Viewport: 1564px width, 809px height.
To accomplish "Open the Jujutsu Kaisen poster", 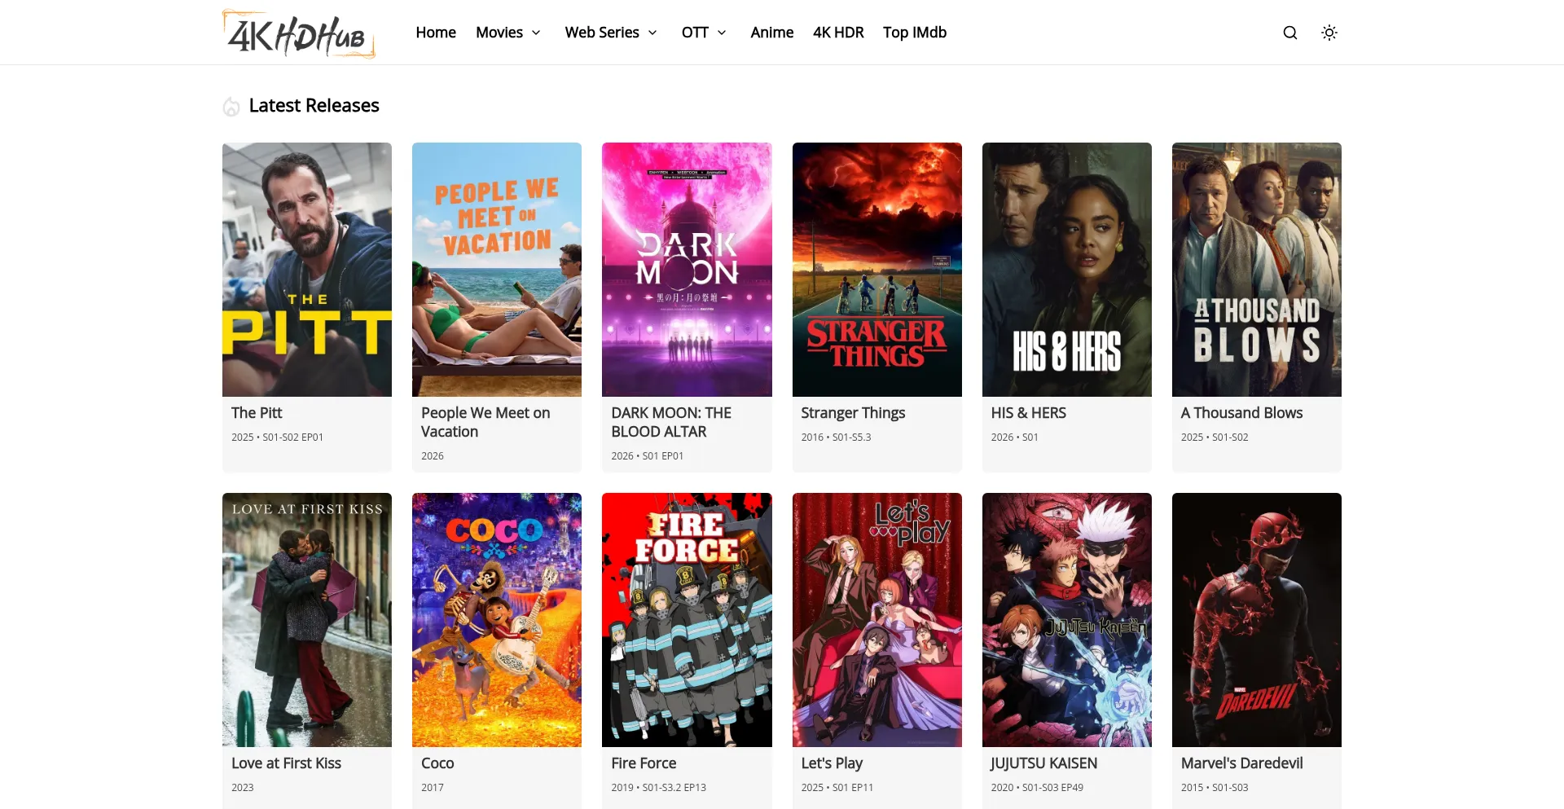I will 1067,620.
